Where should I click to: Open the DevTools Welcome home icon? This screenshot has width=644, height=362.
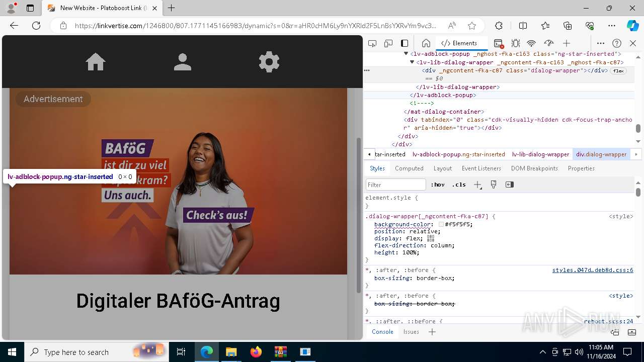tap(426, 43)
